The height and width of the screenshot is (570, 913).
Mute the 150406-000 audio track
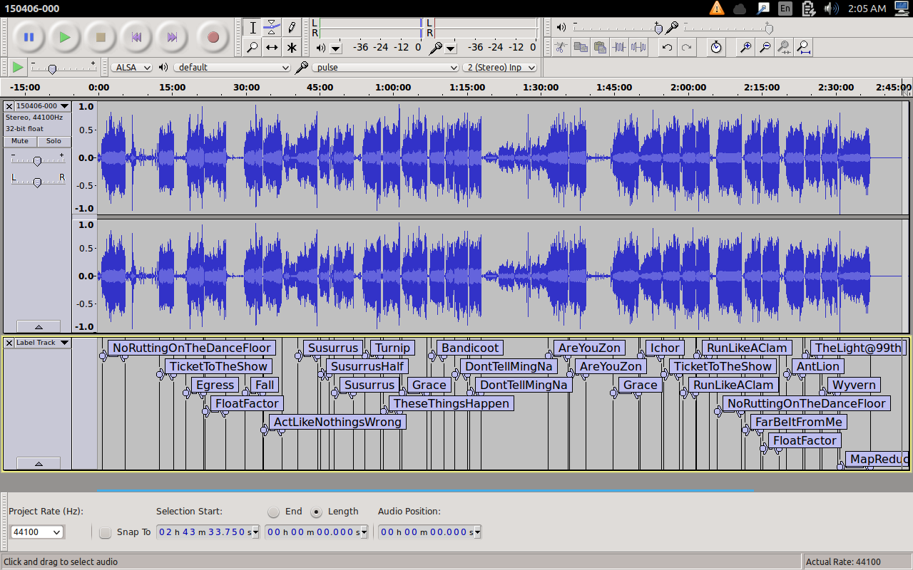[20, 141]
